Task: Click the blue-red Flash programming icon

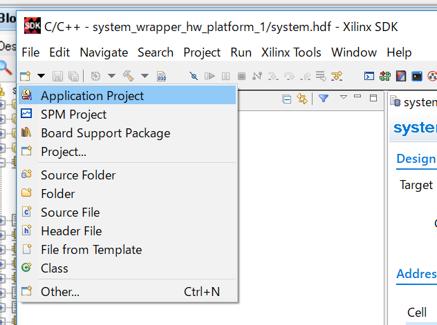Action: click(x=401, y=76)
